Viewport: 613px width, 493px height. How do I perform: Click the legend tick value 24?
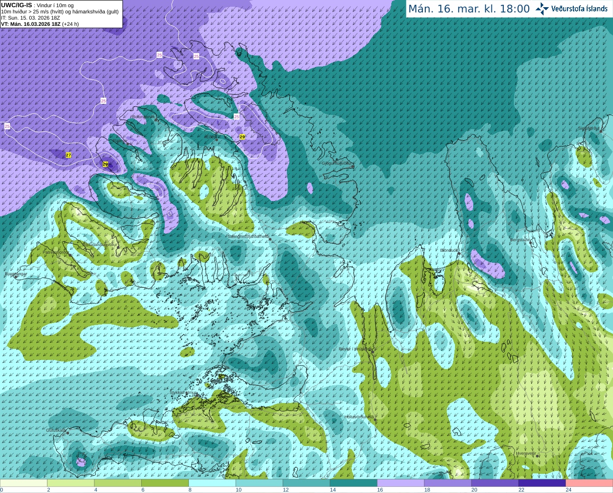click(x=568, y=490)
